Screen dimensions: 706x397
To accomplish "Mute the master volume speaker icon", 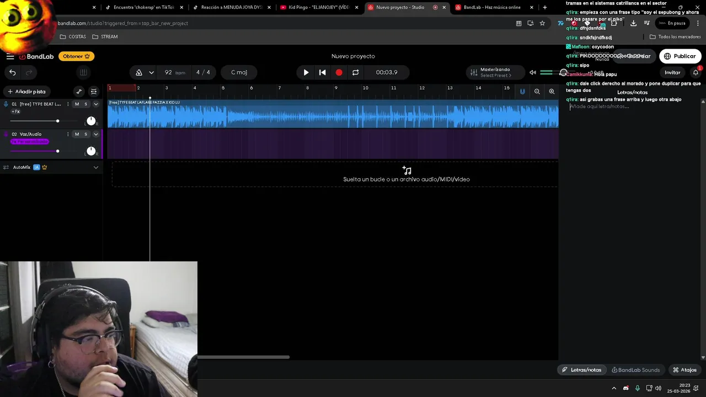I will 533,72.
